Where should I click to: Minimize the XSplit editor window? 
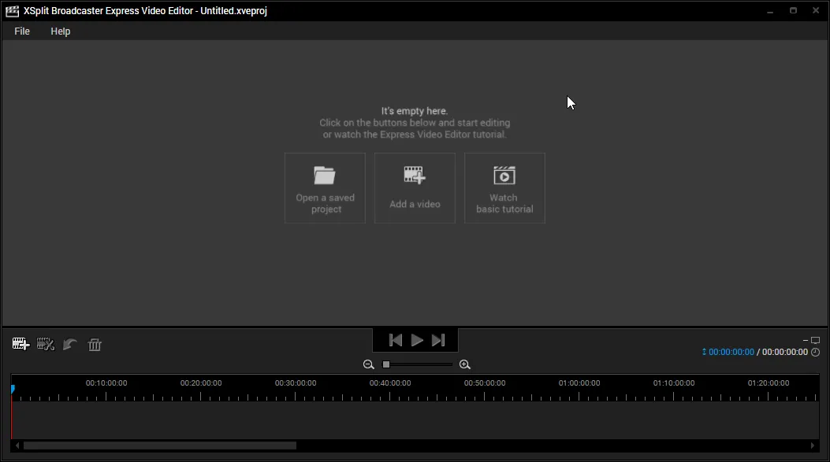[770, 11]
